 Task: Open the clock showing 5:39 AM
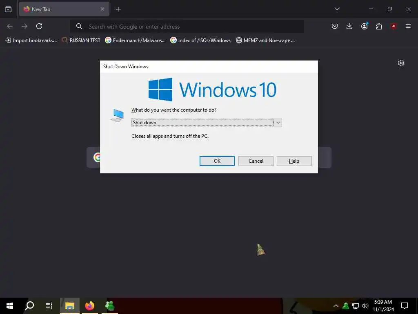tap(383, 306)
